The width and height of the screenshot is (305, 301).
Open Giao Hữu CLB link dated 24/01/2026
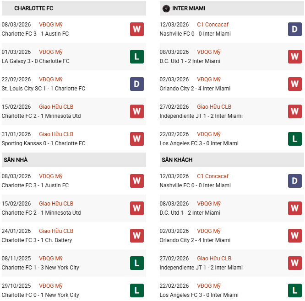[56, 231]
